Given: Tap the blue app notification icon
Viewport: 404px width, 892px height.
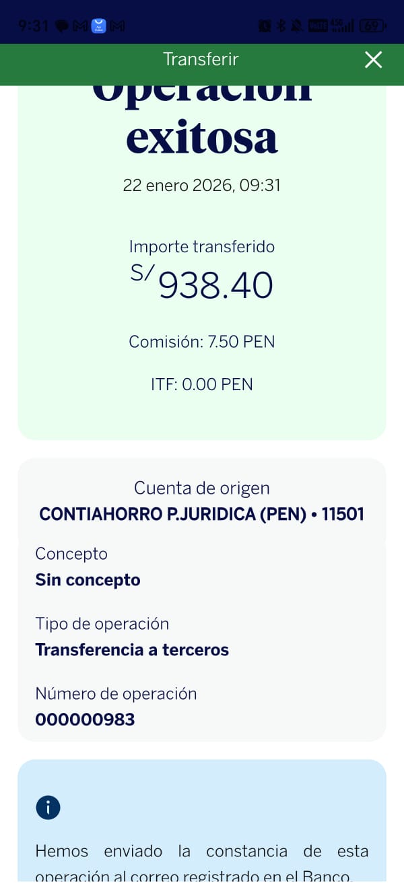Looking at the screenshot, I should [x=99, y=26].
